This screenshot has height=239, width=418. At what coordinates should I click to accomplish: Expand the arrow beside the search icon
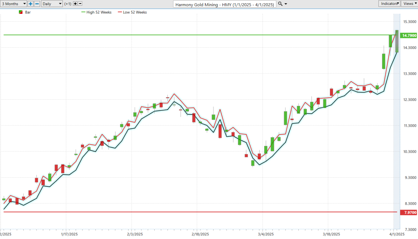point(285,4)
